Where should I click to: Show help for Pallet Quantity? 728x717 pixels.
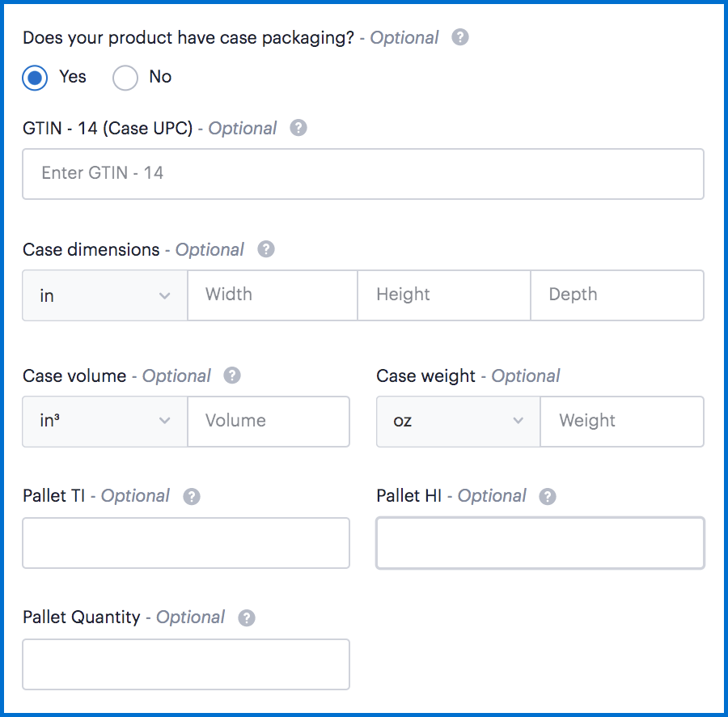click(x=247, y=617)
